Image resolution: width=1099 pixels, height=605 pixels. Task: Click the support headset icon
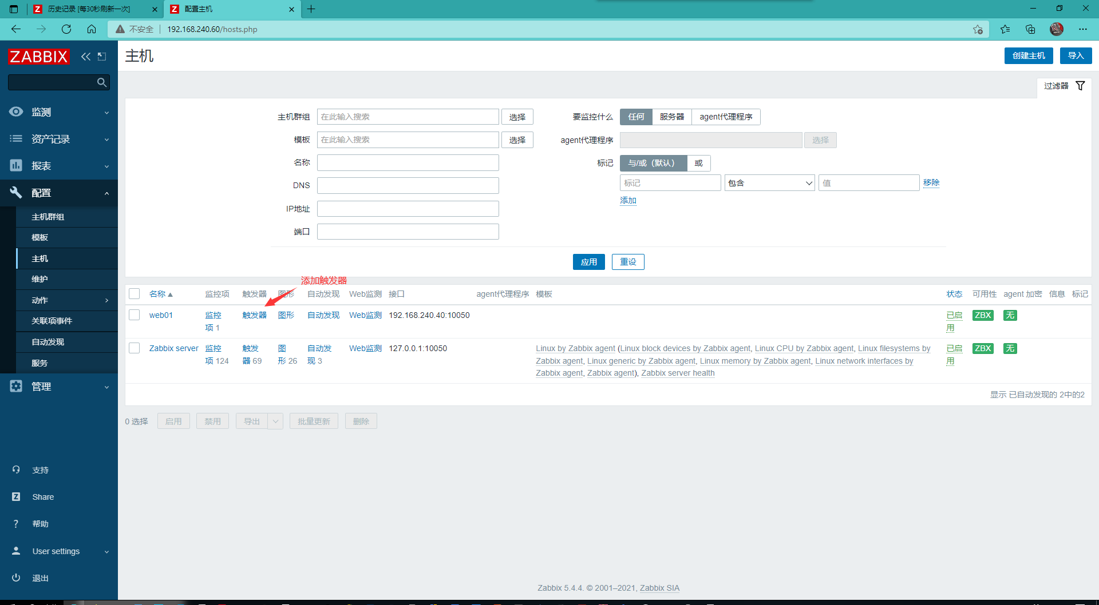[16, 469]
